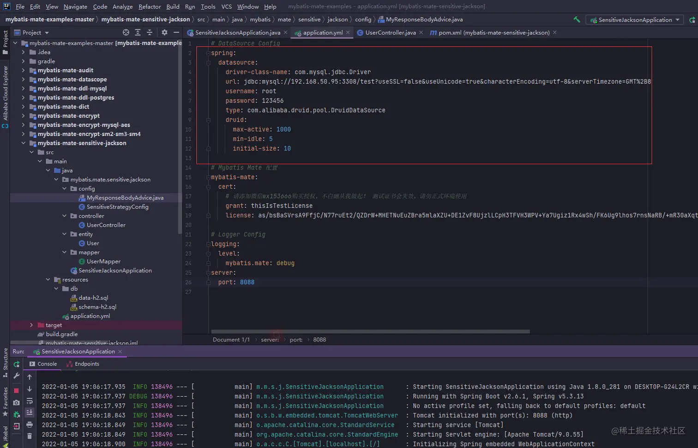Click the green bug update-application icon

pyautogui.click(x=17, y=414)
